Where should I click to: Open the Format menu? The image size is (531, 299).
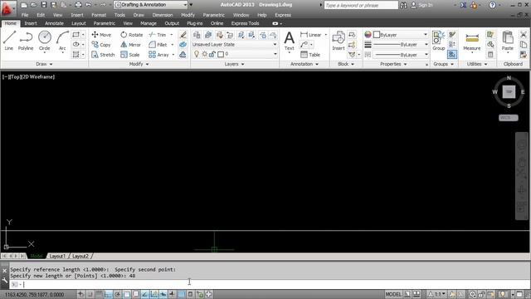tap(99, 15)
